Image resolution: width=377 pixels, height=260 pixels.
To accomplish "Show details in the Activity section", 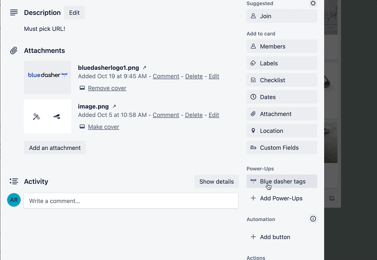I will coord(216,181).
